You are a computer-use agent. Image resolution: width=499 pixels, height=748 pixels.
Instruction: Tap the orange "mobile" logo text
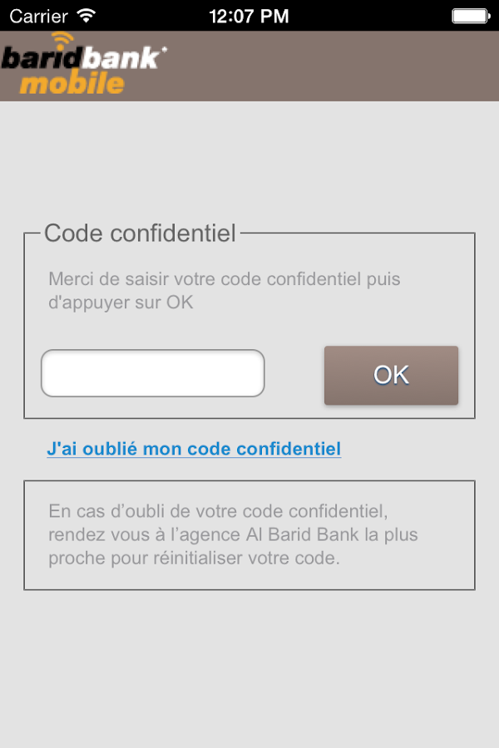tap(72, 83)
